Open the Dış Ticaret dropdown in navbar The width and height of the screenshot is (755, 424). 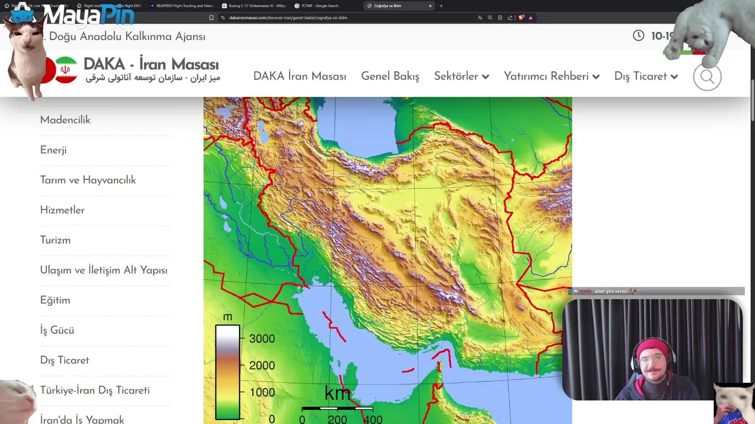point(646,77)
